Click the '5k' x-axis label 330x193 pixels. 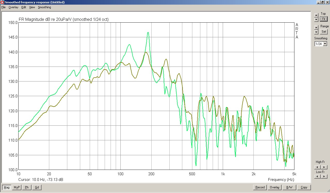click(294, 174)
